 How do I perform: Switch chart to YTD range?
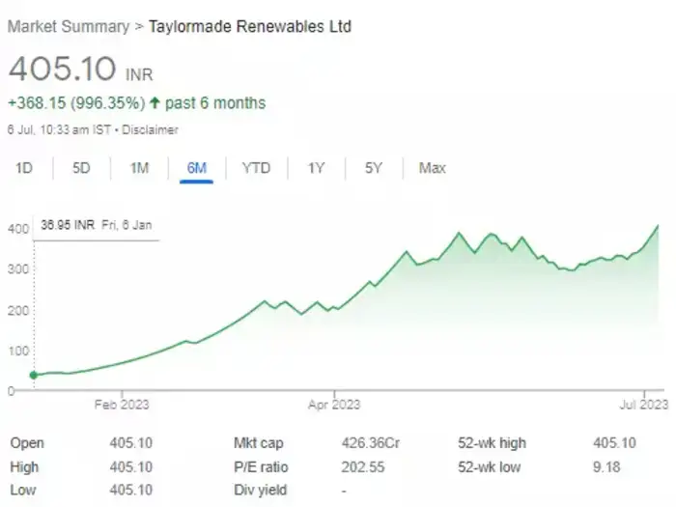pos(256,168)
